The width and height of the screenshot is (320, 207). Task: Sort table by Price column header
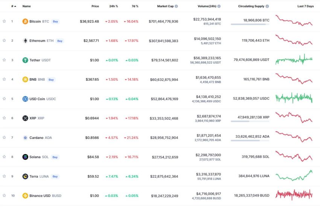(95, 6)
